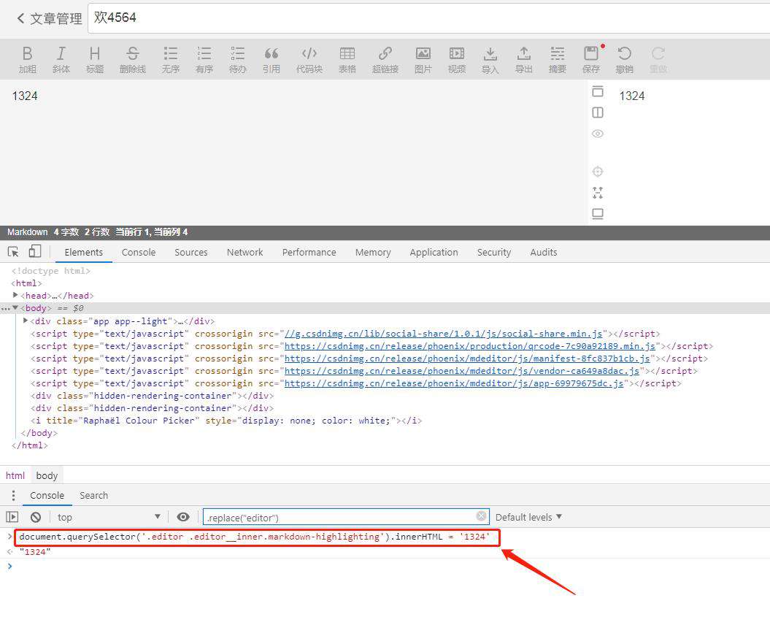
Task: Go to the Performance tab
Action: [309, 252]
